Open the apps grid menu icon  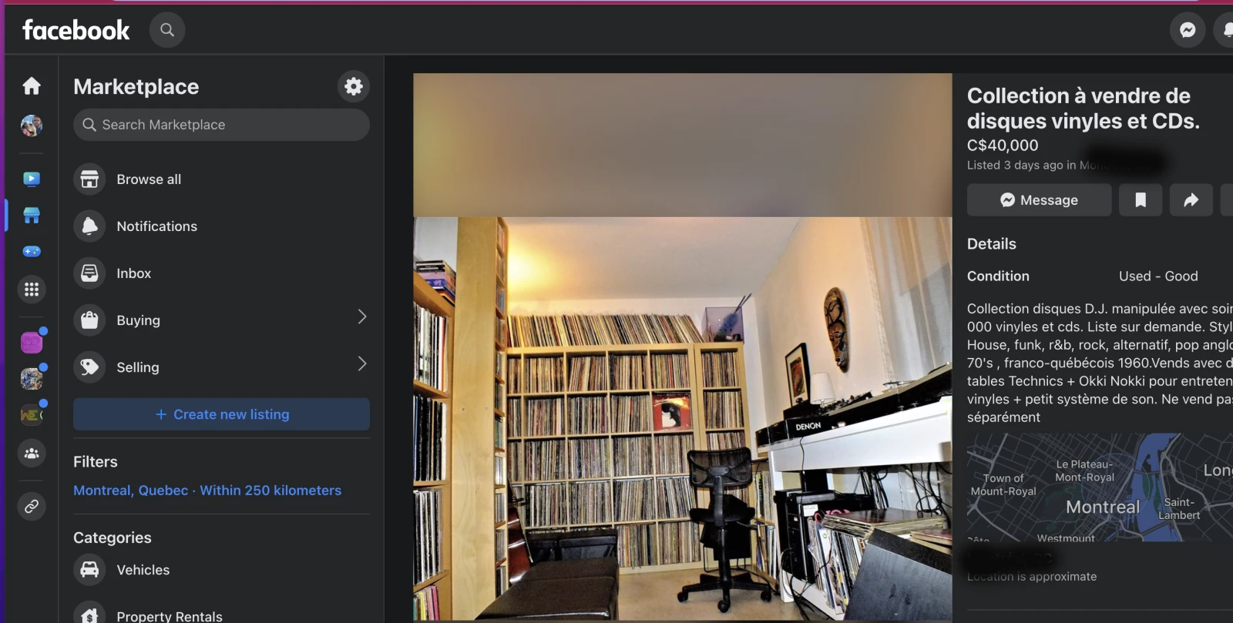32,290
